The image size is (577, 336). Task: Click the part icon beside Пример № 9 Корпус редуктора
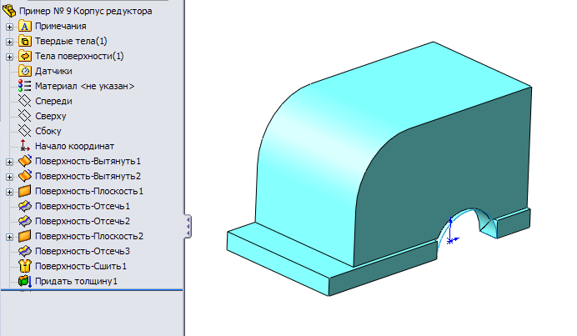pos(9,11)
